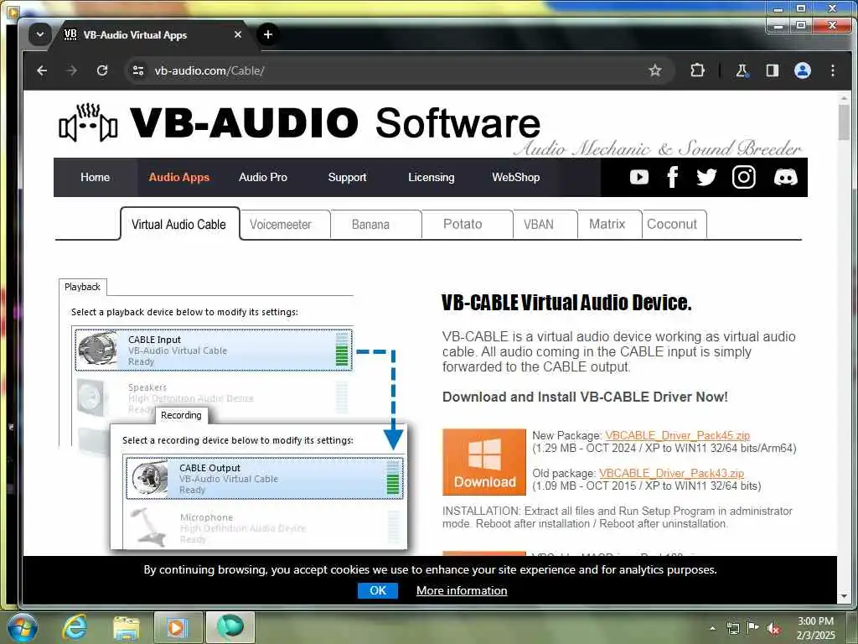Click the muted volume tray icon
The image size is (858, 644).
coord(773,628)
